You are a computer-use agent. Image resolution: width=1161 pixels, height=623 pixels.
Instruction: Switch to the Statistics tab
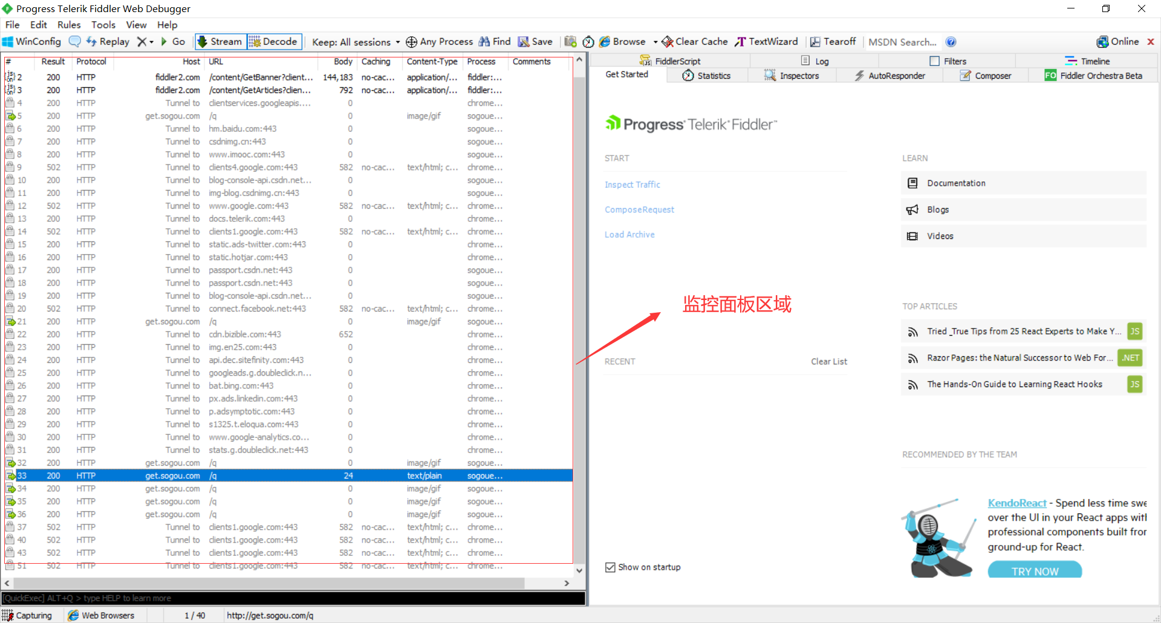[706, 76]
